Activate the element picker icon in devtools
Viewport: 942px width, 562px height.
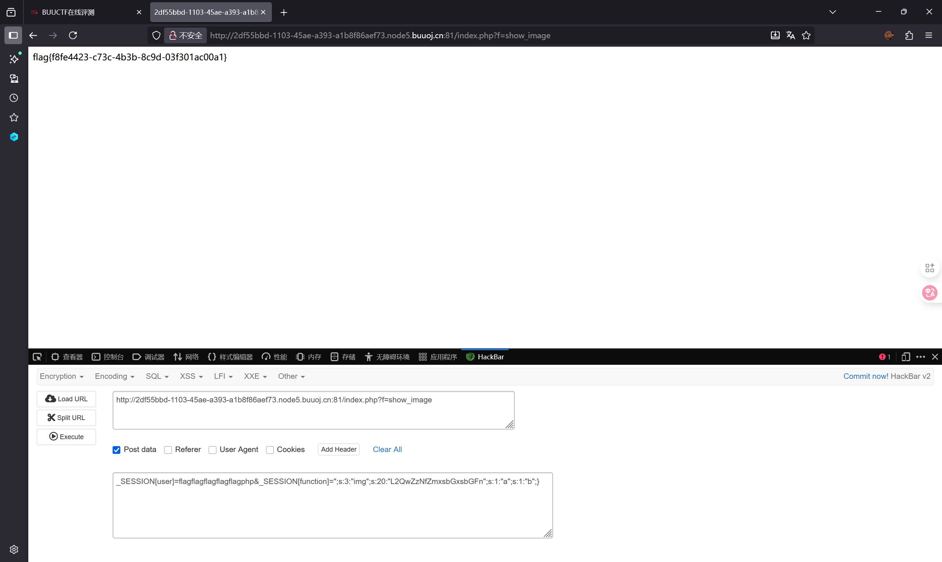point(37,357)
